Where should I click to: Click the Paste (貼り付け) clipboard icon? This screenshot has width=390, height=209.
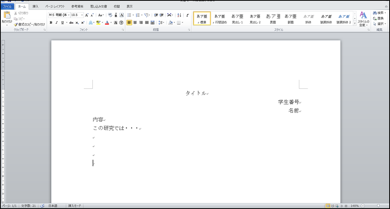coord(7,15)
